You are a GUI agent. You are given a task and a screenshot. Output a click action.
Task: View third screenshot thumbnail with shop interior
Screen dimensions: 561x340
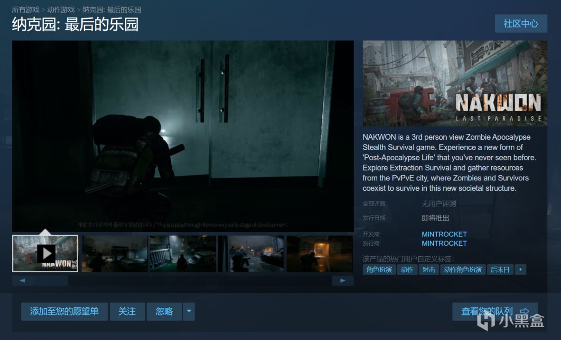pos(183,253)
